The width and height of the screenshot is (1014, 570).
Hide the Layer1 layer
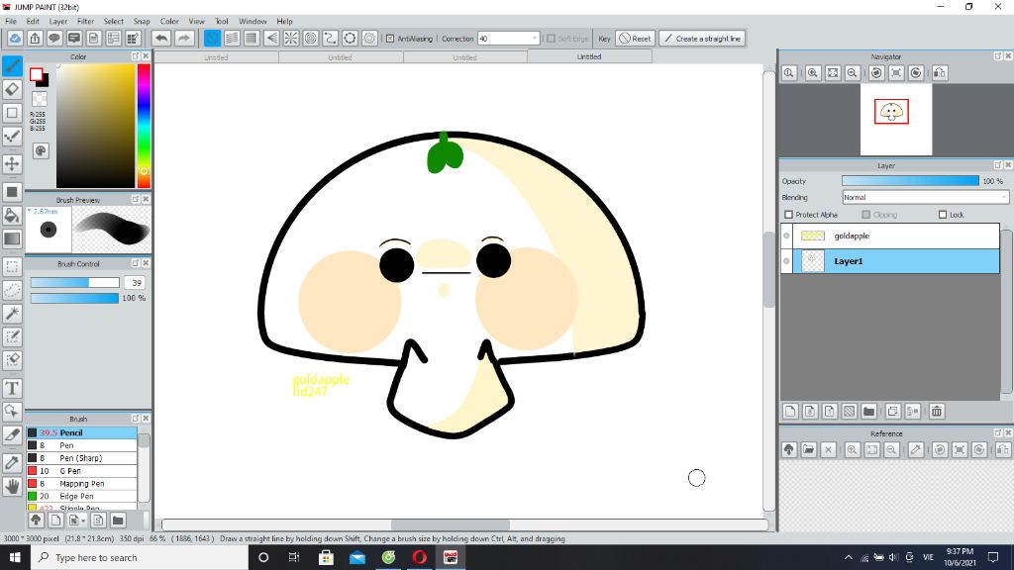[x=787, y=261]
